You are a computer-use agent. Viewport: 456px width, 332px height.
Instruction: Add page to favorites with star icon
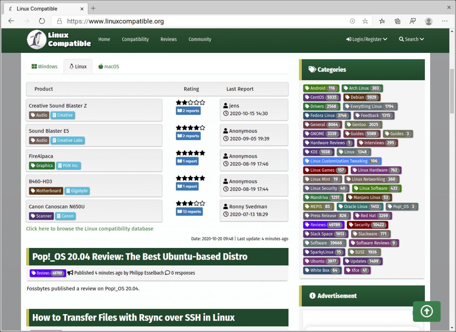365,21
